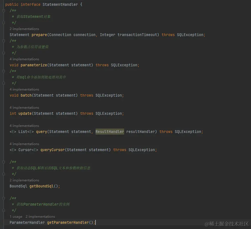Screen dimensions: 251x229
Task: Click fold end marker of comment above getBoundSql
Action: click(x=4, y=174)
